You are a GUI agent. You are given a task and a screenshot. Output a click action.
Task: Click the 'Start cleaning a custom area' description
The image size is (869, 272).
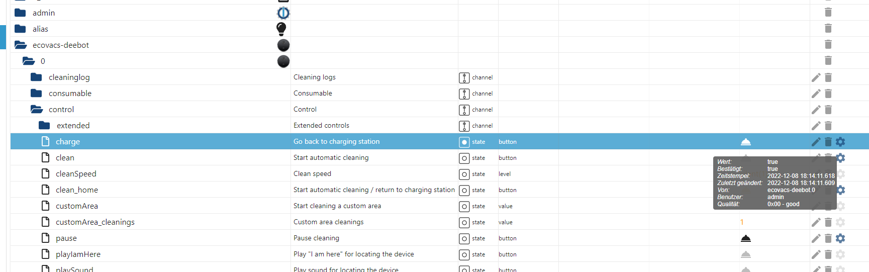coord(337,206)
